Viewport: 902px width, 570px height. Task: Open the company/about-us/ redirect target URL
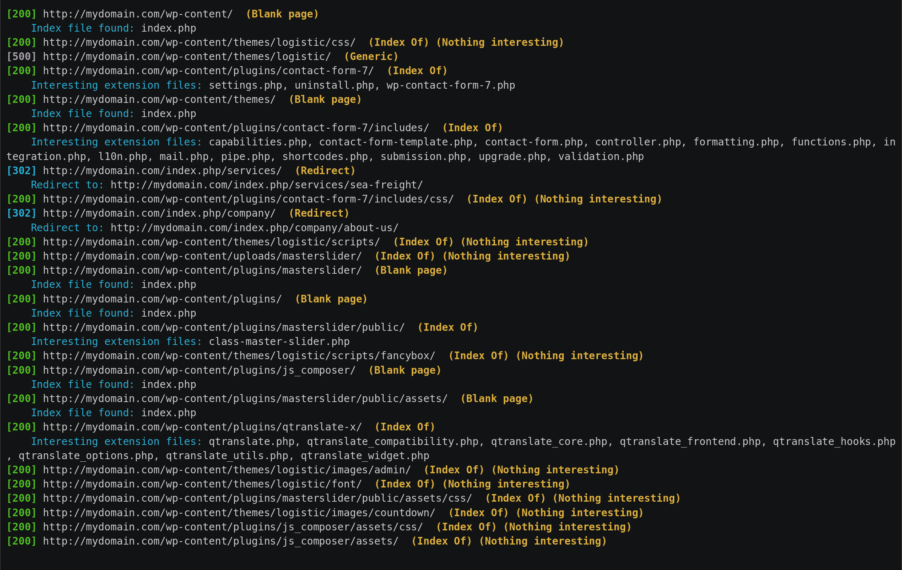click(254, 228)
